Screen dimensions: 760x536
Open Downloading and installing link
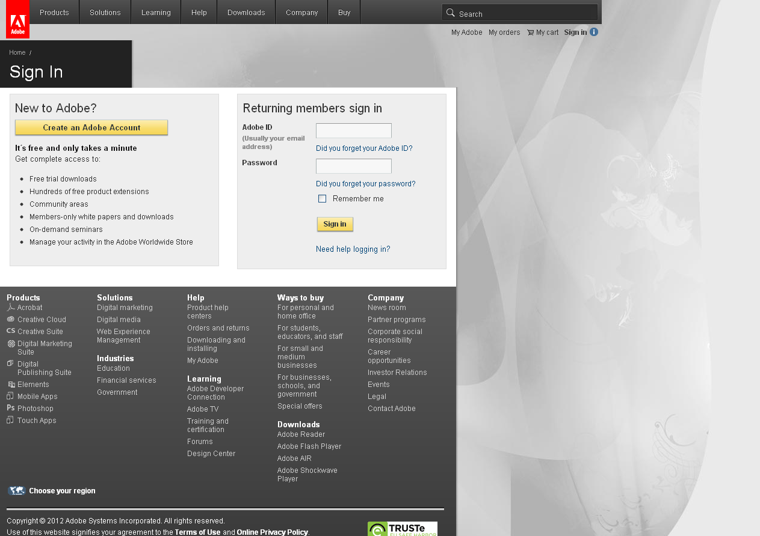216,344
